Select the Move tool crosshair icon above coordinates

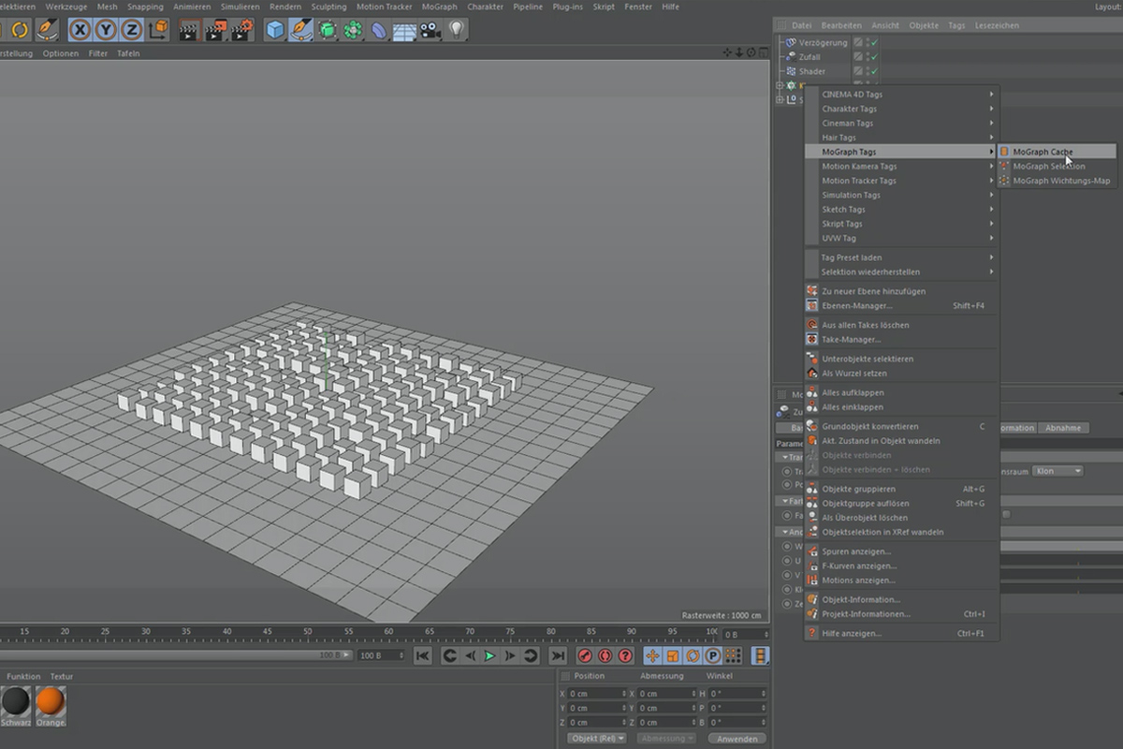coord(652,655)
